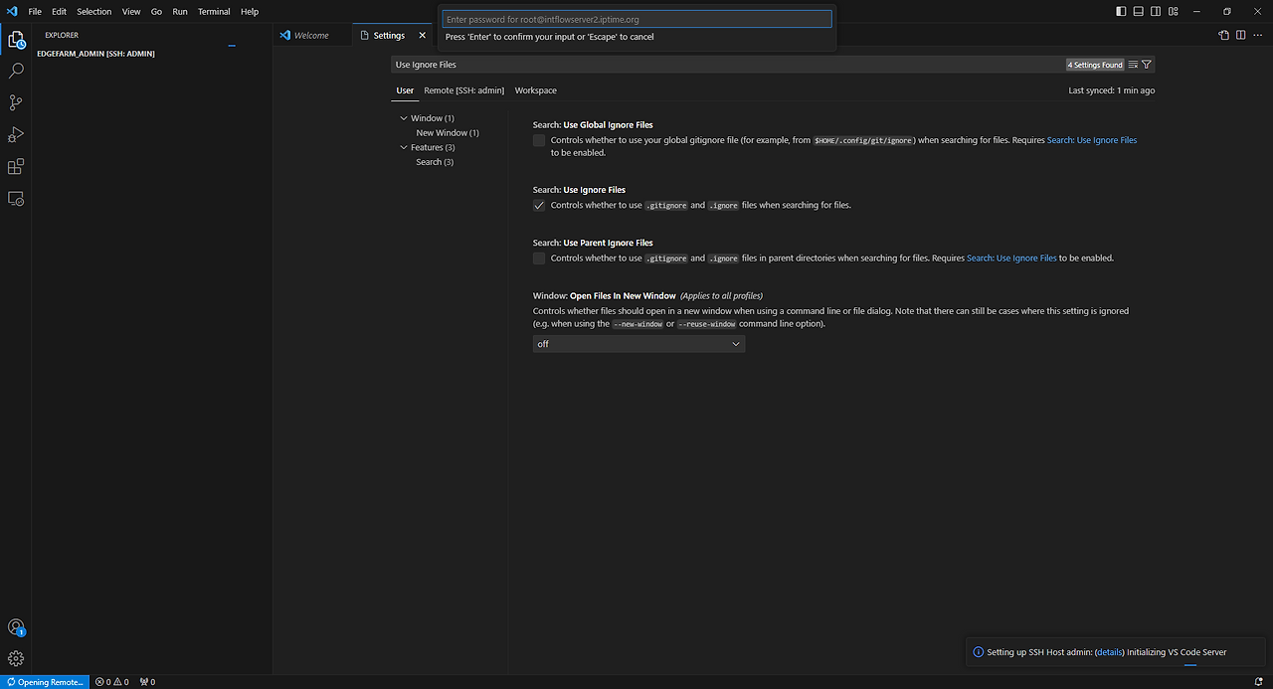Open the Search sidebar icon
This screenshot has width=1273, height=689.
(15, 71)
